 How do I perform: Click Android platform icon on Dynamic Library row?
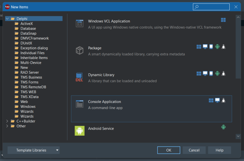(217, 74)
